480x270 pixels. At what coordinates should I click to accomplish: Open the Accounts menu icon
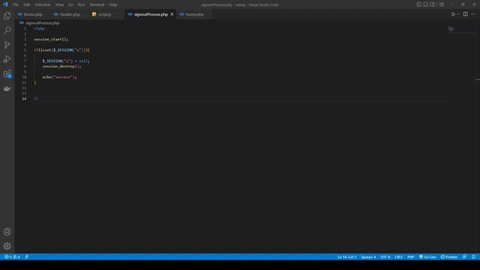pyautogui.click(x=7, y=232)
